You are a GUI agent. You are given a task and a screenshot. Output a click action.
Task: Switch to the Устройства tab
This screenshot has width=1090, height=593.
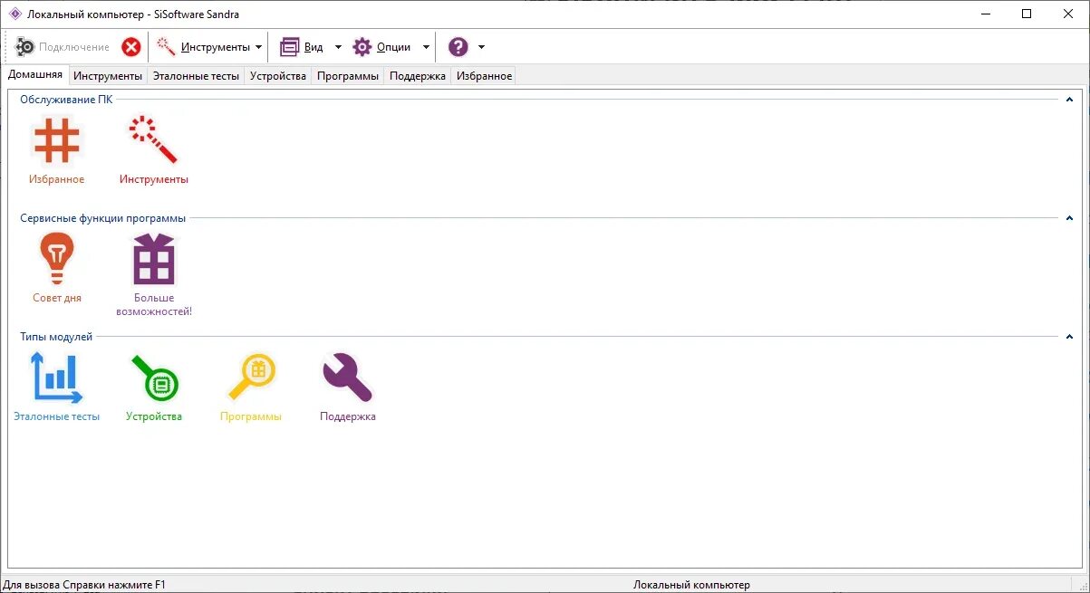coord(278,76)
